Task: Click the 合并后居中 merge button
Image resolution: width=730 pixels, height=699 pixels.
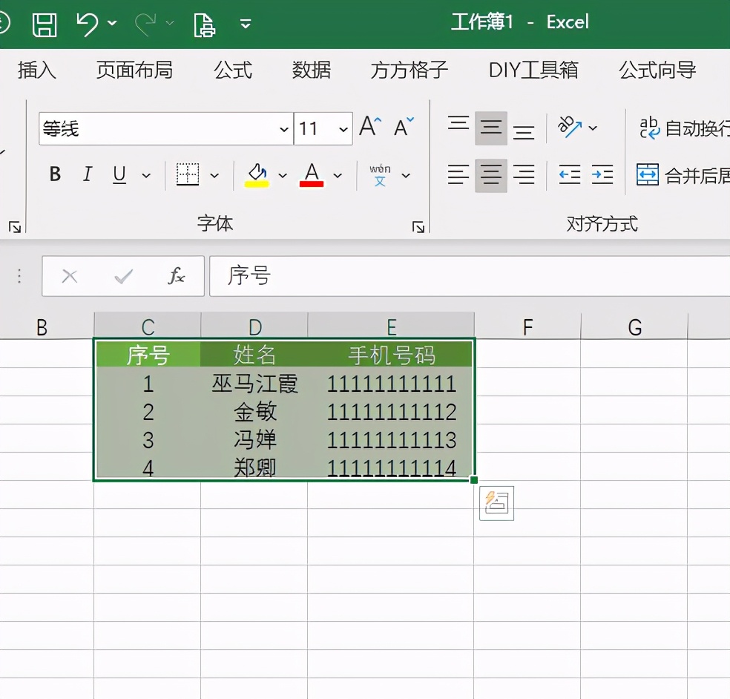Action: pyautogui.click(x=683, y=175)
